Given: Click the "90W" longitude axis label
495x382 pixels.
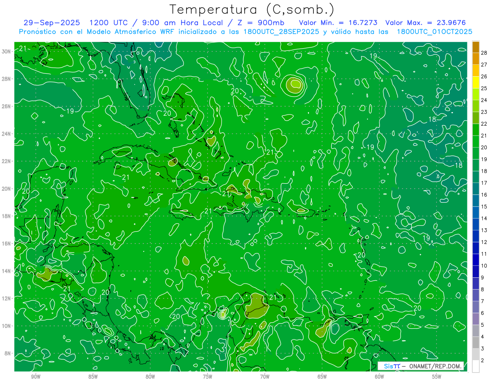Looking at the screenshot, I should (35, 377).
